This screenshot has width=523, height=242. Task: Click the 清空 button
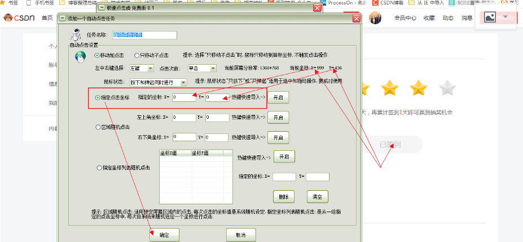318,196
